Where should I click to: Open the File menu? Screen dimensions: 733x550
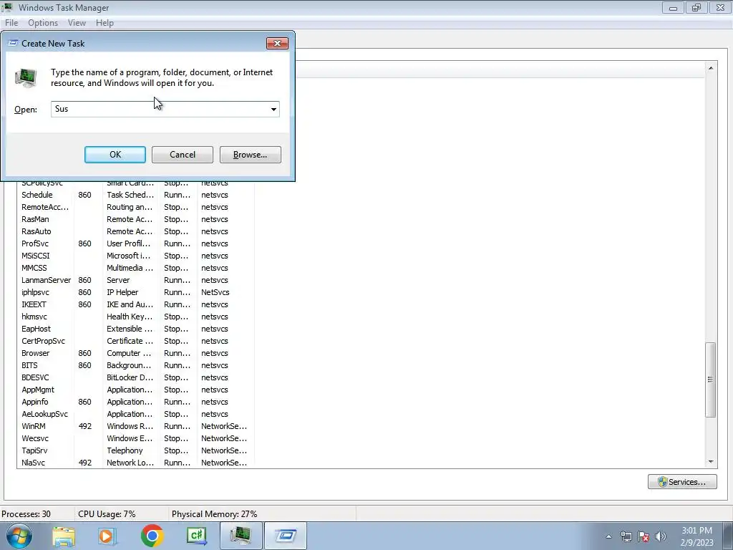11,22
